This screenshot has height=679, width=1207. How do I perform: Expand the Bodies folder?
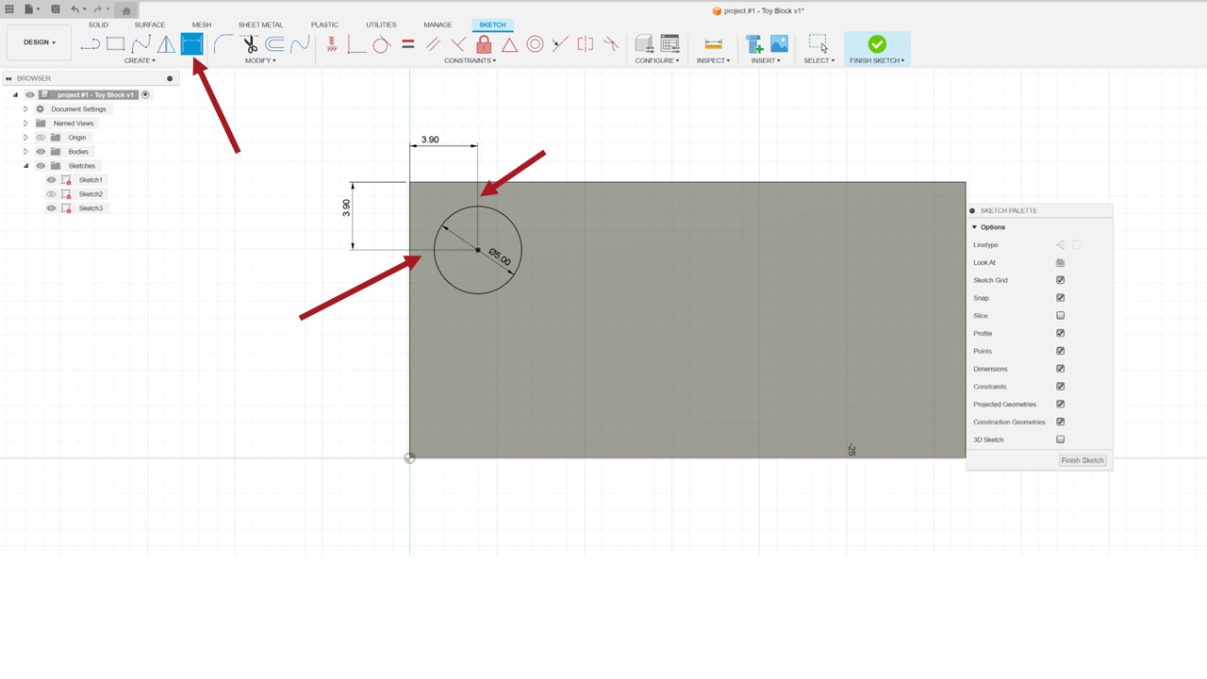26,152
